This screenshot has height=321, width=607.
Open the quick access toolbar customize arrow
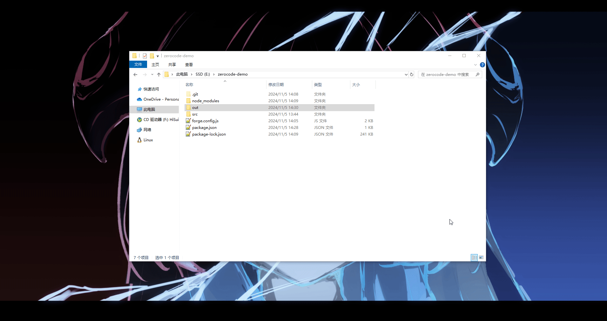[x=158, y=56]
